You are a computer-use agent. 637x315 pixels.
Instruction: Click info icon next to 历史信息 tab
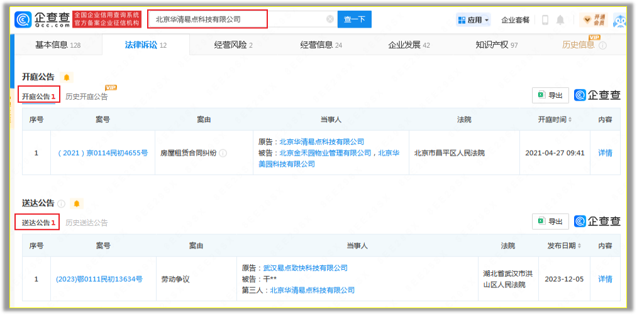click(602, 45)
